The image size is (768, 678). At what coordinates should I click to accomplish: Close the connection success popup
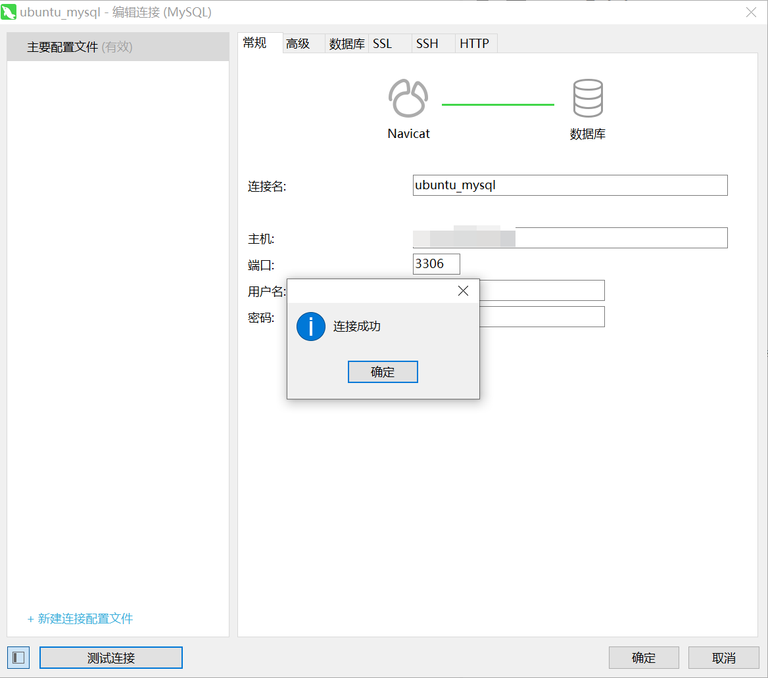(x=463, y=291)
